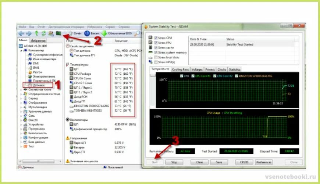This screenshot has width=320, height=184.
Task: Click the Бэкап toolbar button
Action: (x=92, y=33)
